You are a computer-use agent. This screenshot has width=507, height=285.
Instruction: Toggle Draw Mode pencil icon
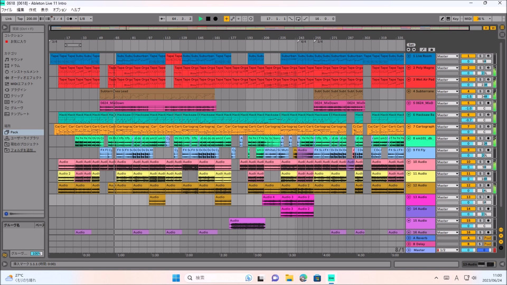point(442,19)
